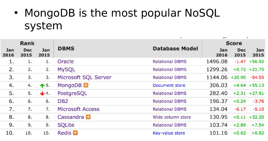Screen dimensions: 268x141
Task: Open the Oracle DBMS link
Action: pyautogui.click(x=66, y=62)
